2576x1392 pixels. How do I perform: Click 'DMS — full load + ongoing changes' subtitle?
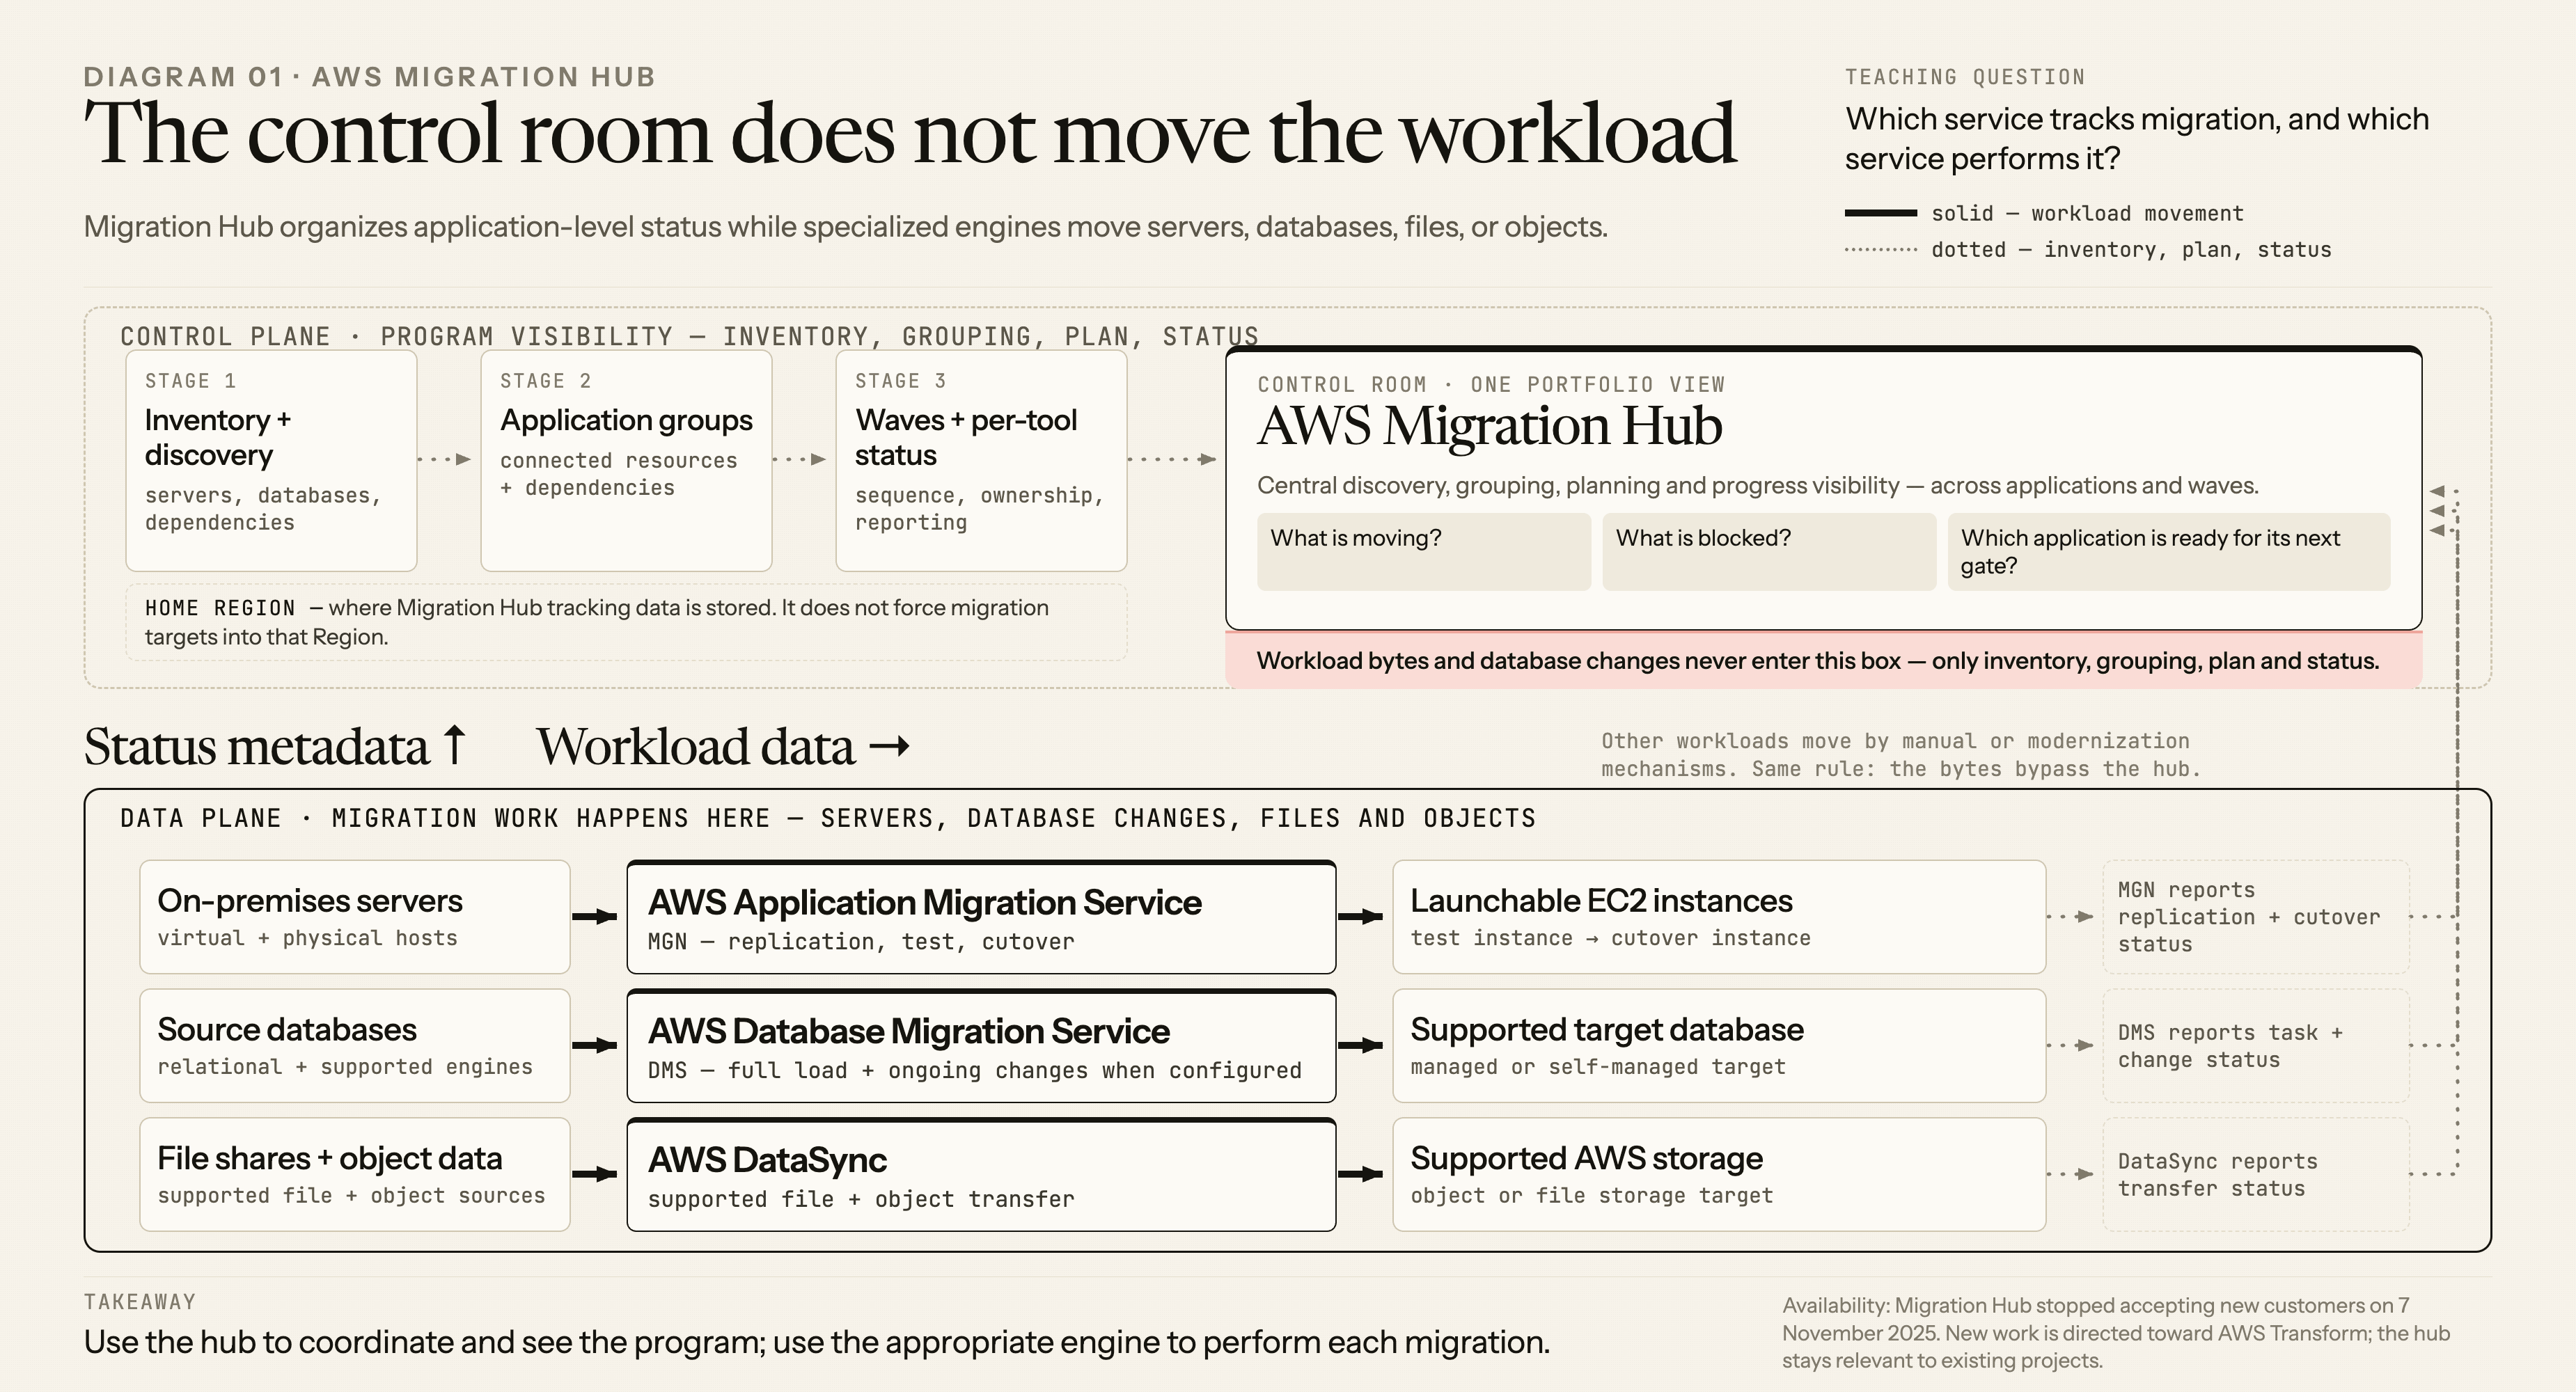pos(975,1071)
